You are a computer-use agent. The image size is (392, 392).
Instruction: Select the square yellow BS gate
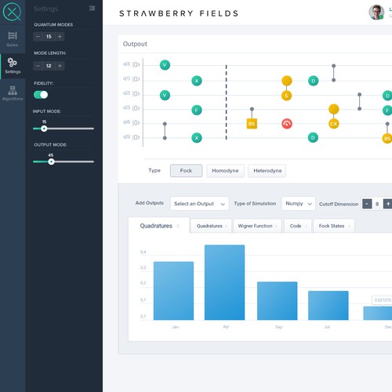pos(252,124)
